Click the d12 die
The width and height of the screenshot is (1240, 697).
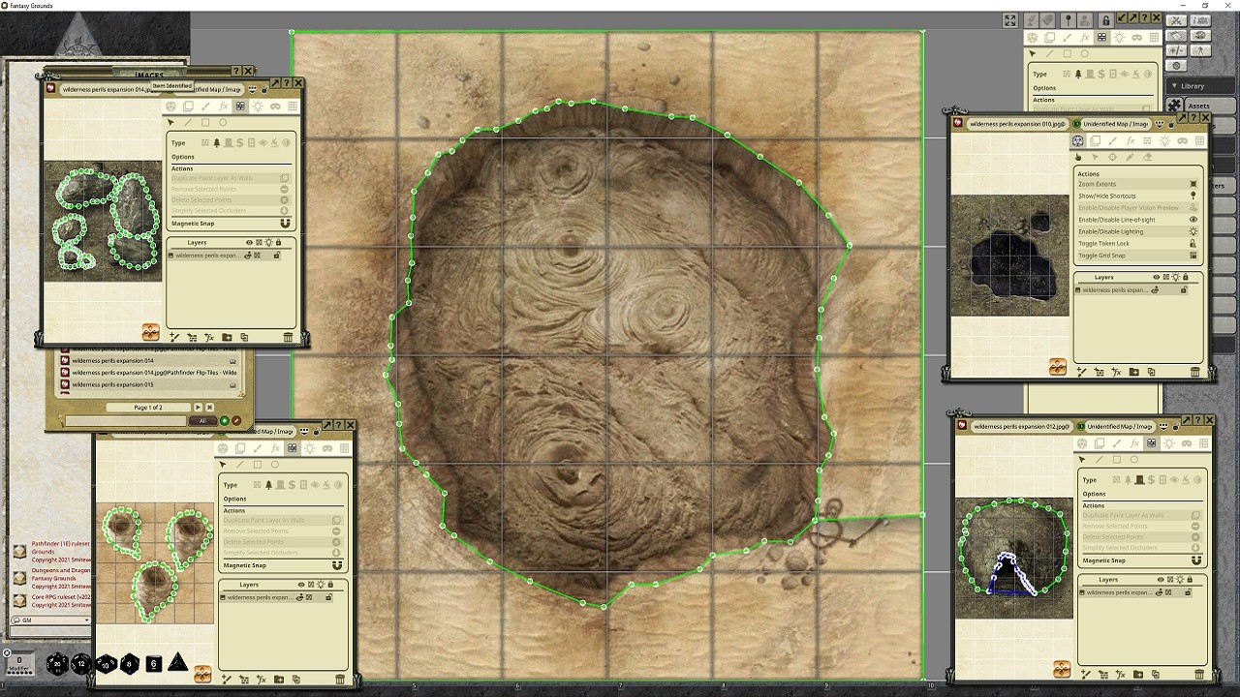[x=81, y=663]
